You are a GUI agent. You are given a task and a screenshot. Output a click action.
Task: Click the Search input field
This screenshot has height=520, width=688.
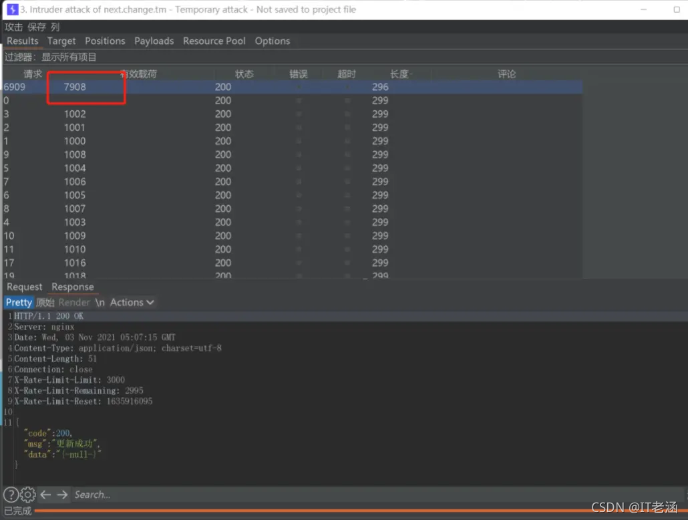coord(377,495)
